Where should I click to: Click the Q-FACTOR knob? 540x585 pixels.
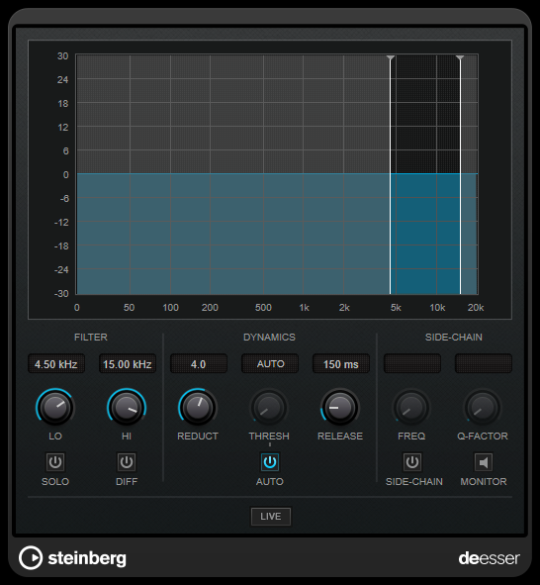tap(483, 408)
